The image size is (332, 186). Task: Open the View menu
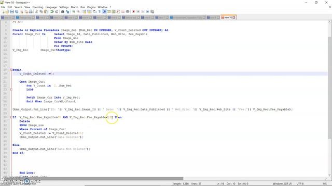pyautogui.click(x=27, y=7)
